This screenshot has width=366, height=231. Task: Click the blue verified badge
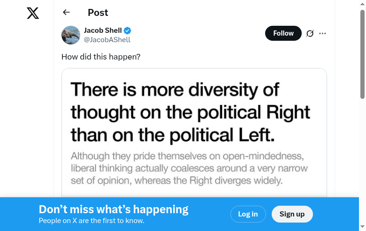coord(128,31)
